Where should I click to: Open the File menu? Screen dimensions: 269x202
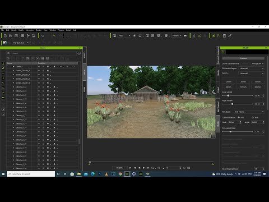pos(2,30)
